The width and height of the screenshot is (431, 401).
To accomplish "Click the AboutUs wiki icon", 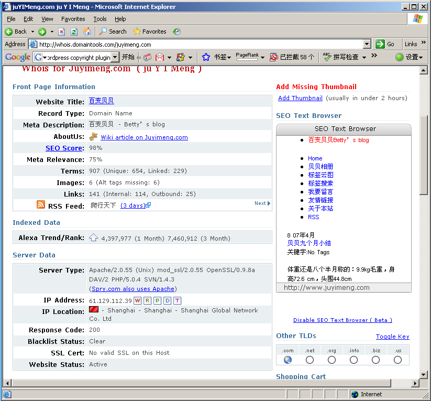I will click(x=93, y=136).
